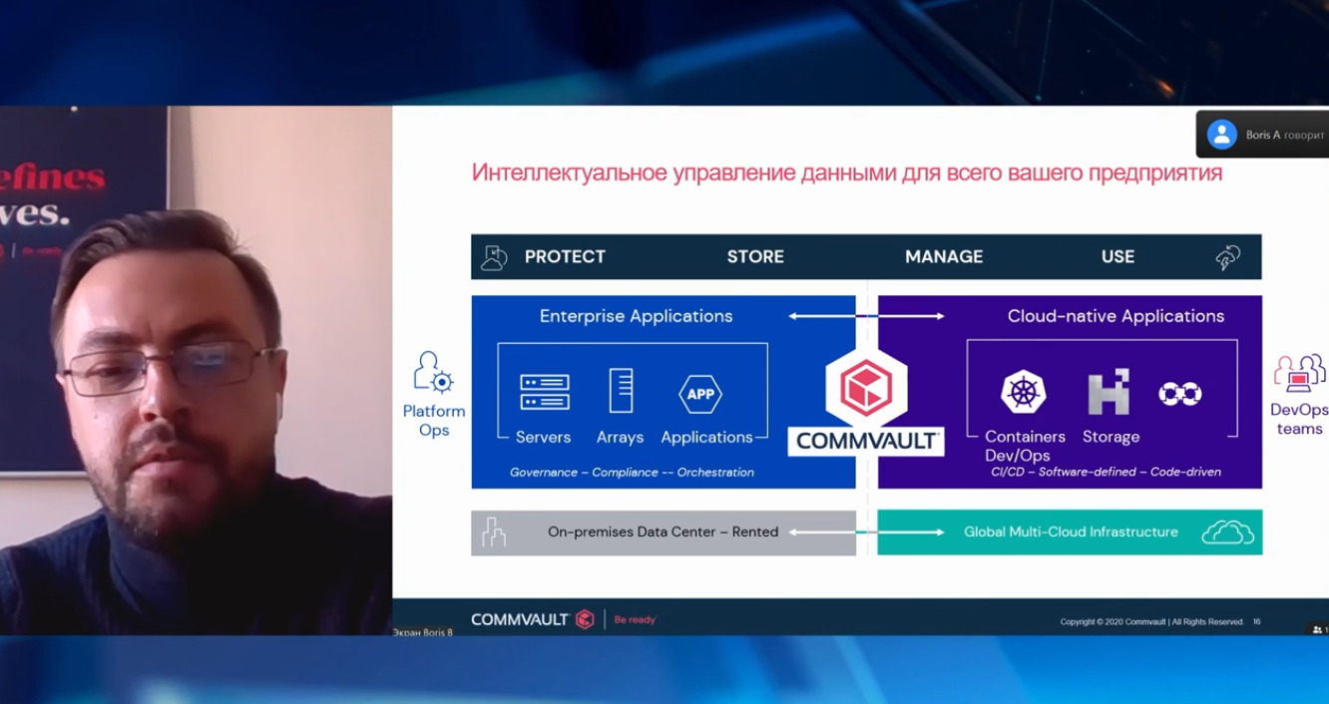
Task: Click 'Governance – Compliance -- Orchestration' caption
Action: 632,473
